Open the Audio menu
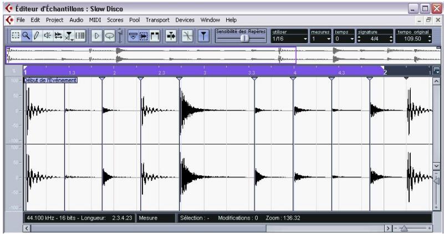Viewport: 444px width, 234px height. point(76,20)
